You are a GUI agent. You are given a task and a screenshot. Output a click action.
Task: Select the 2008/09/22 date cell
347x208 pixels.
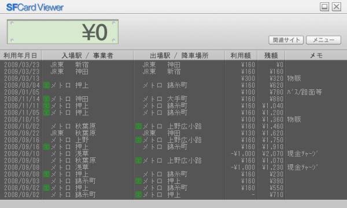(22, 133)
